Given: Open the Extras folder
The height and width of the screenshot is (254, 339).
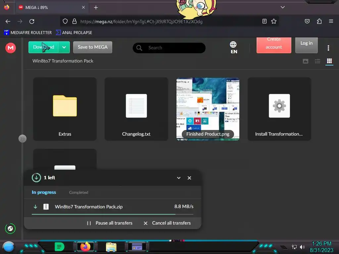Looking at the screenshot, I should [x=65, y=109].
